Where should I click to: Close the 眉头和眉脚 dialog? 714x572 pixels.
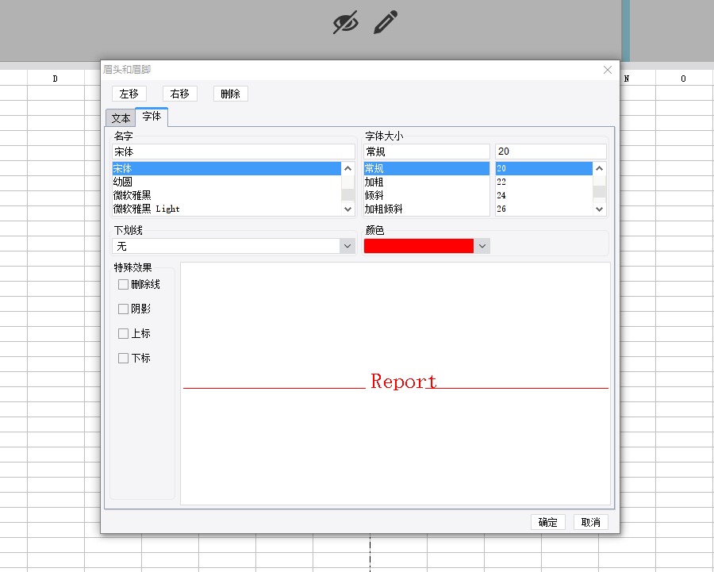tap(608, 70)
